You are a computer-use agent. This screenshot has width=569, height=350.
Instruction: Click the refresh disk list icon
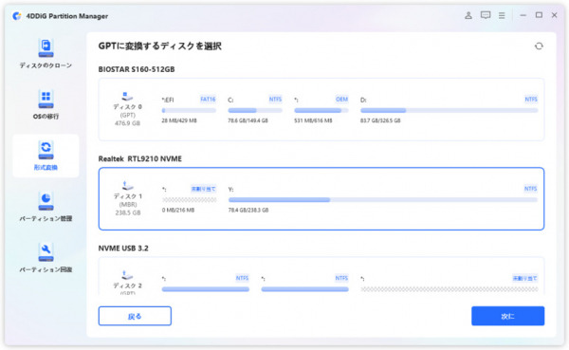tap(539, 46)
